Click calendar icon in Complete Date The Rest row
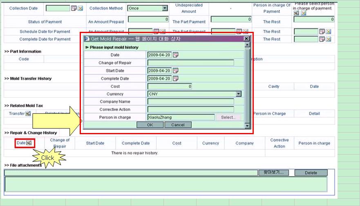The width and height of the screenshot is (360, 206). click(322, 39)
